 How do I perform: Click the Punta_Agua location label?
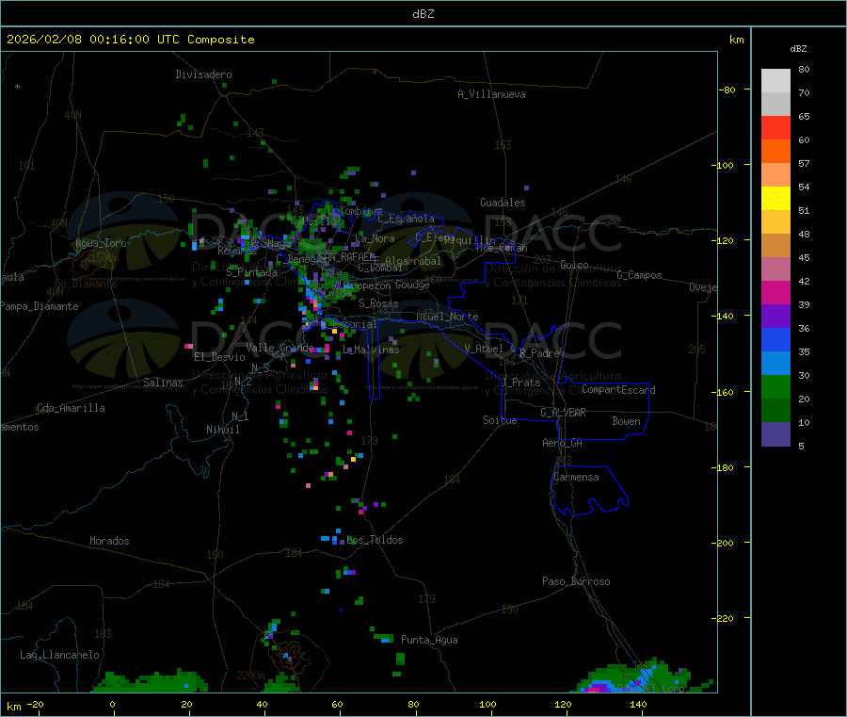point(429,640)
